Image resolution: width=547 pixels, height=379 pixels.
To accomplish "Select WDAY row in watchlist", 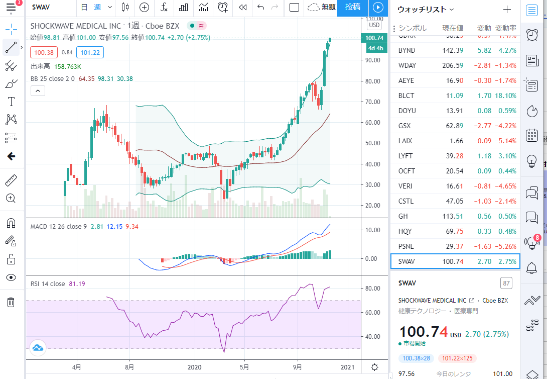I will click(455, 65).
